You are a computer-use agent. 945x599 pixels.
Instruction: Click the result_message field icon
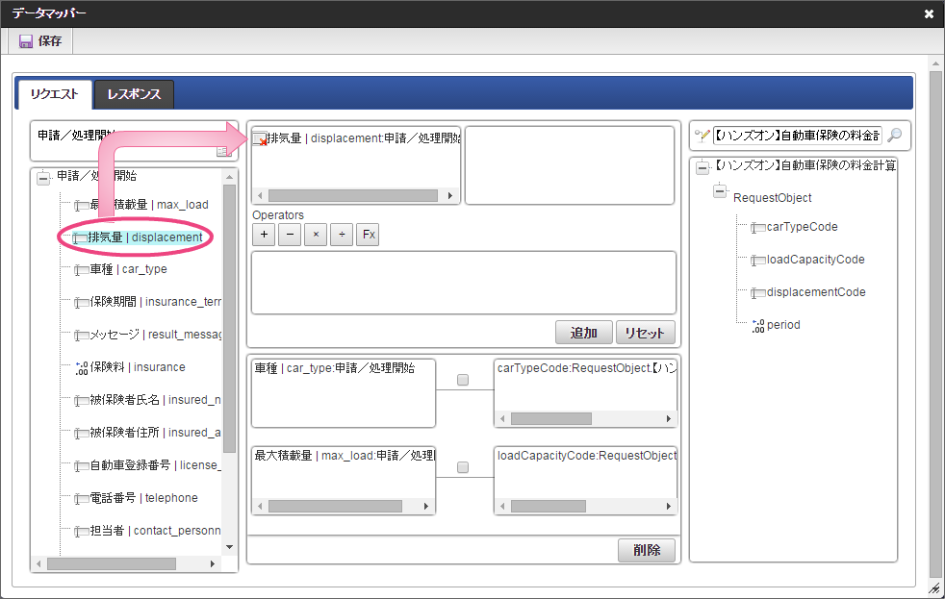coord(82,336)
